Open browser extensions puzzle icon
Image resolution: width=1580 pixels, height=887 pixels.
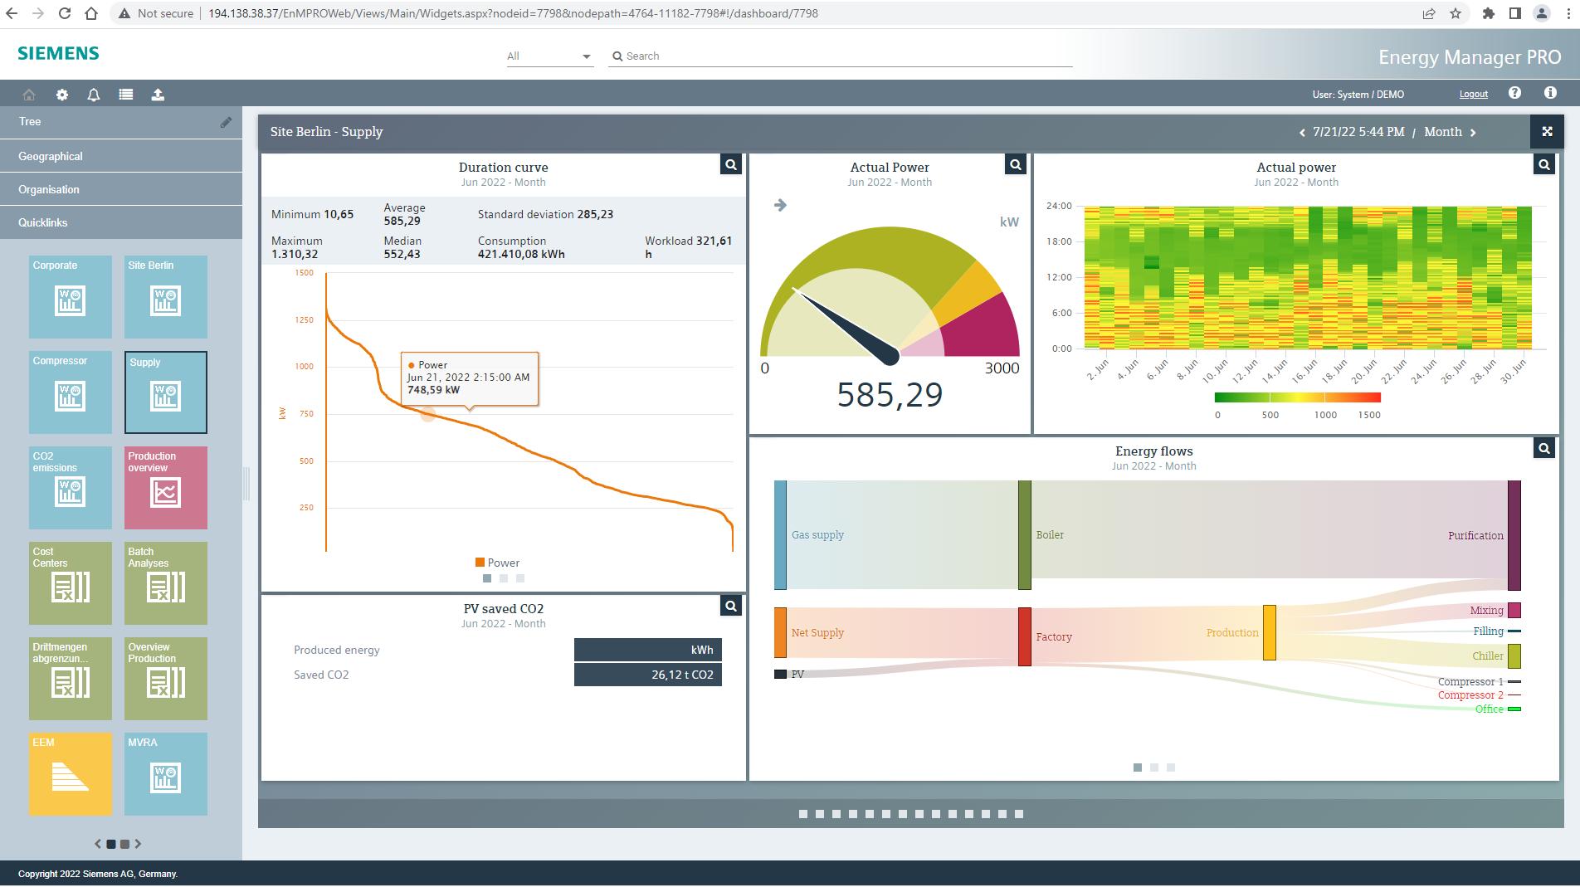[x=1489, y=13]
